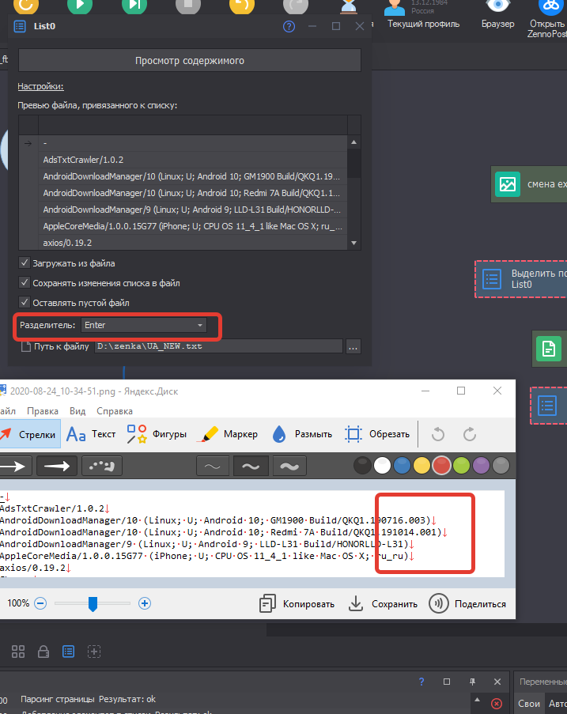This screenshot has height=714, width=567.
Task: Select the Обрезать crop tool
Action: click(377, 434)
